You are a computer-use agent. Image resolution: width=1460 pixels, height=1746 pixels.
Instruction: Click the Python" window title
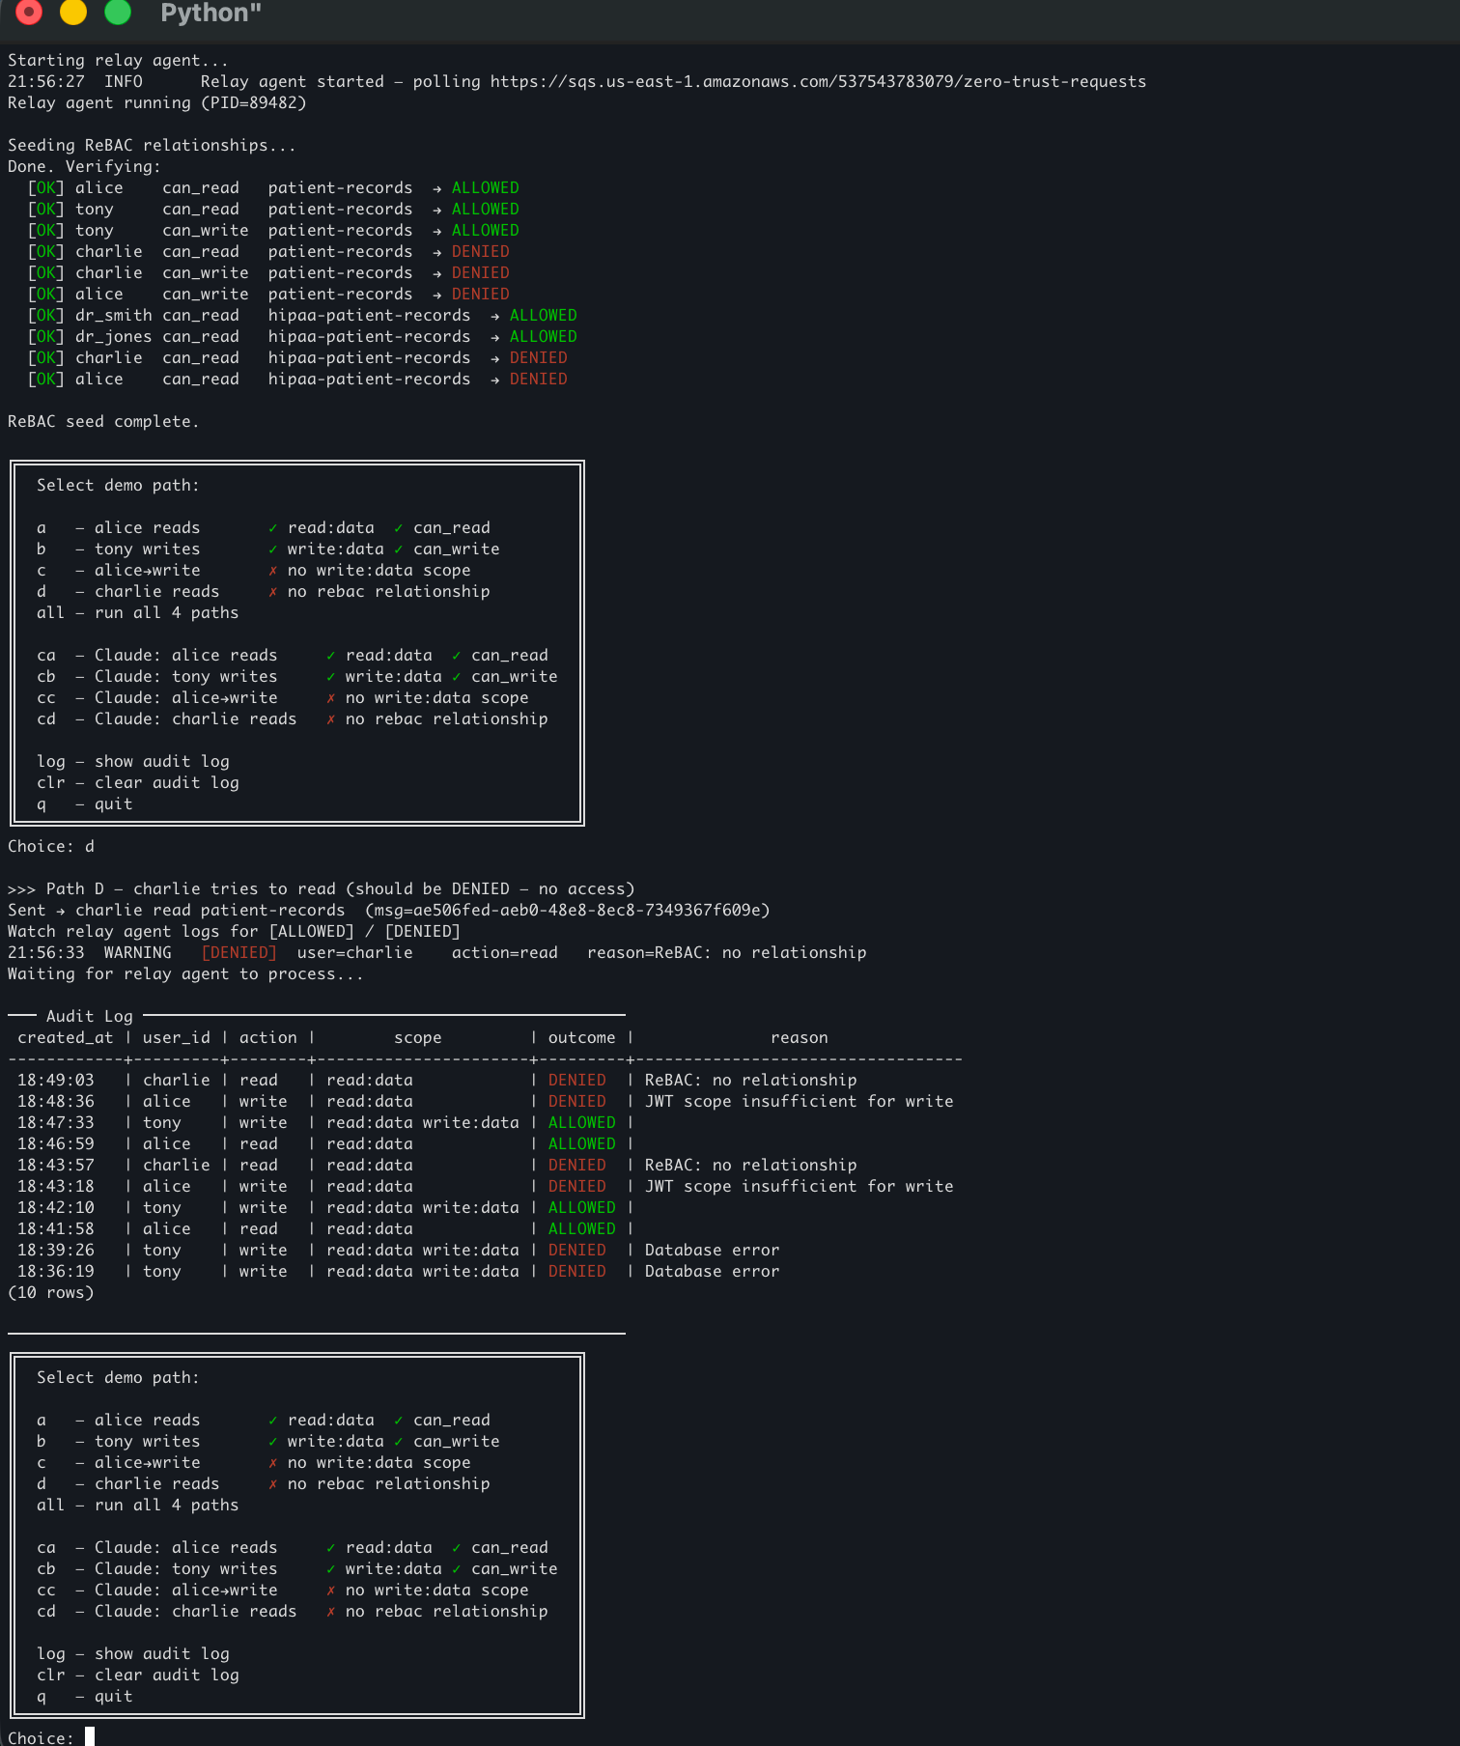211,13
